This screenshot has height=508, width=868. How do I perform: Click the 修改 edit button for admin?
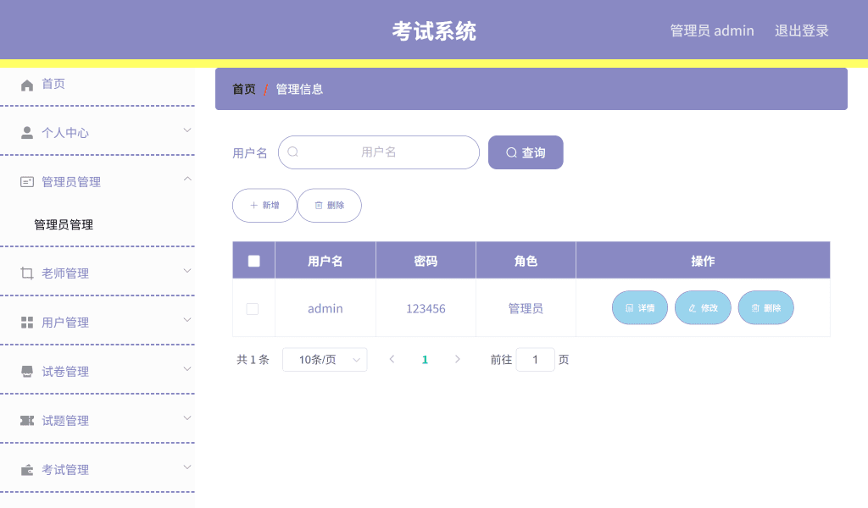[x=703, y=307]
